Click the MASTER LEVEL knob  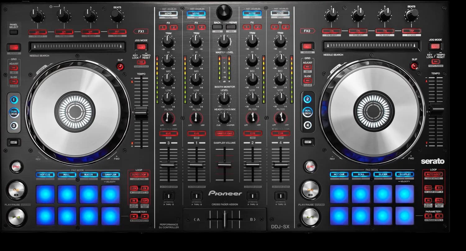(224, 41)
